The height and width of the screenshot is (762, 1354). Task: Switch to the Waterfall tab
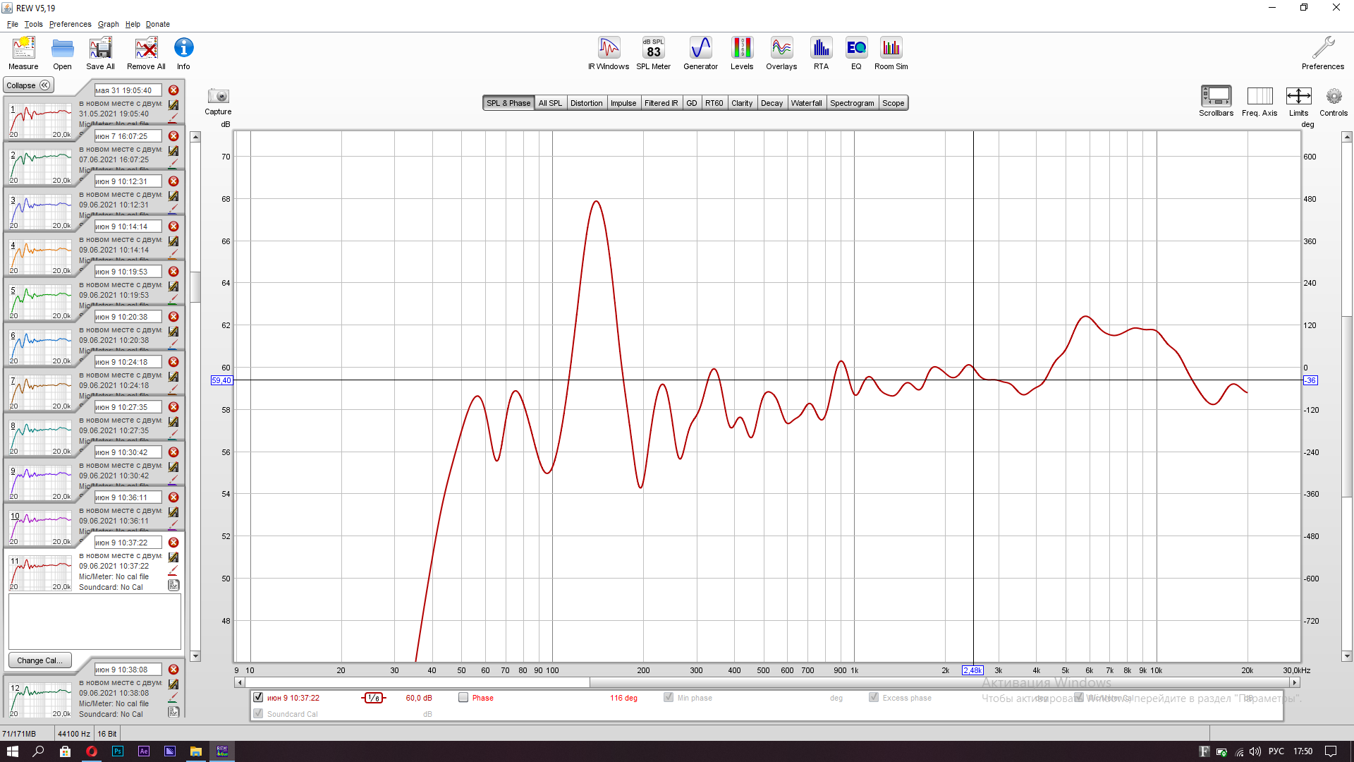(x=806, y=103)
